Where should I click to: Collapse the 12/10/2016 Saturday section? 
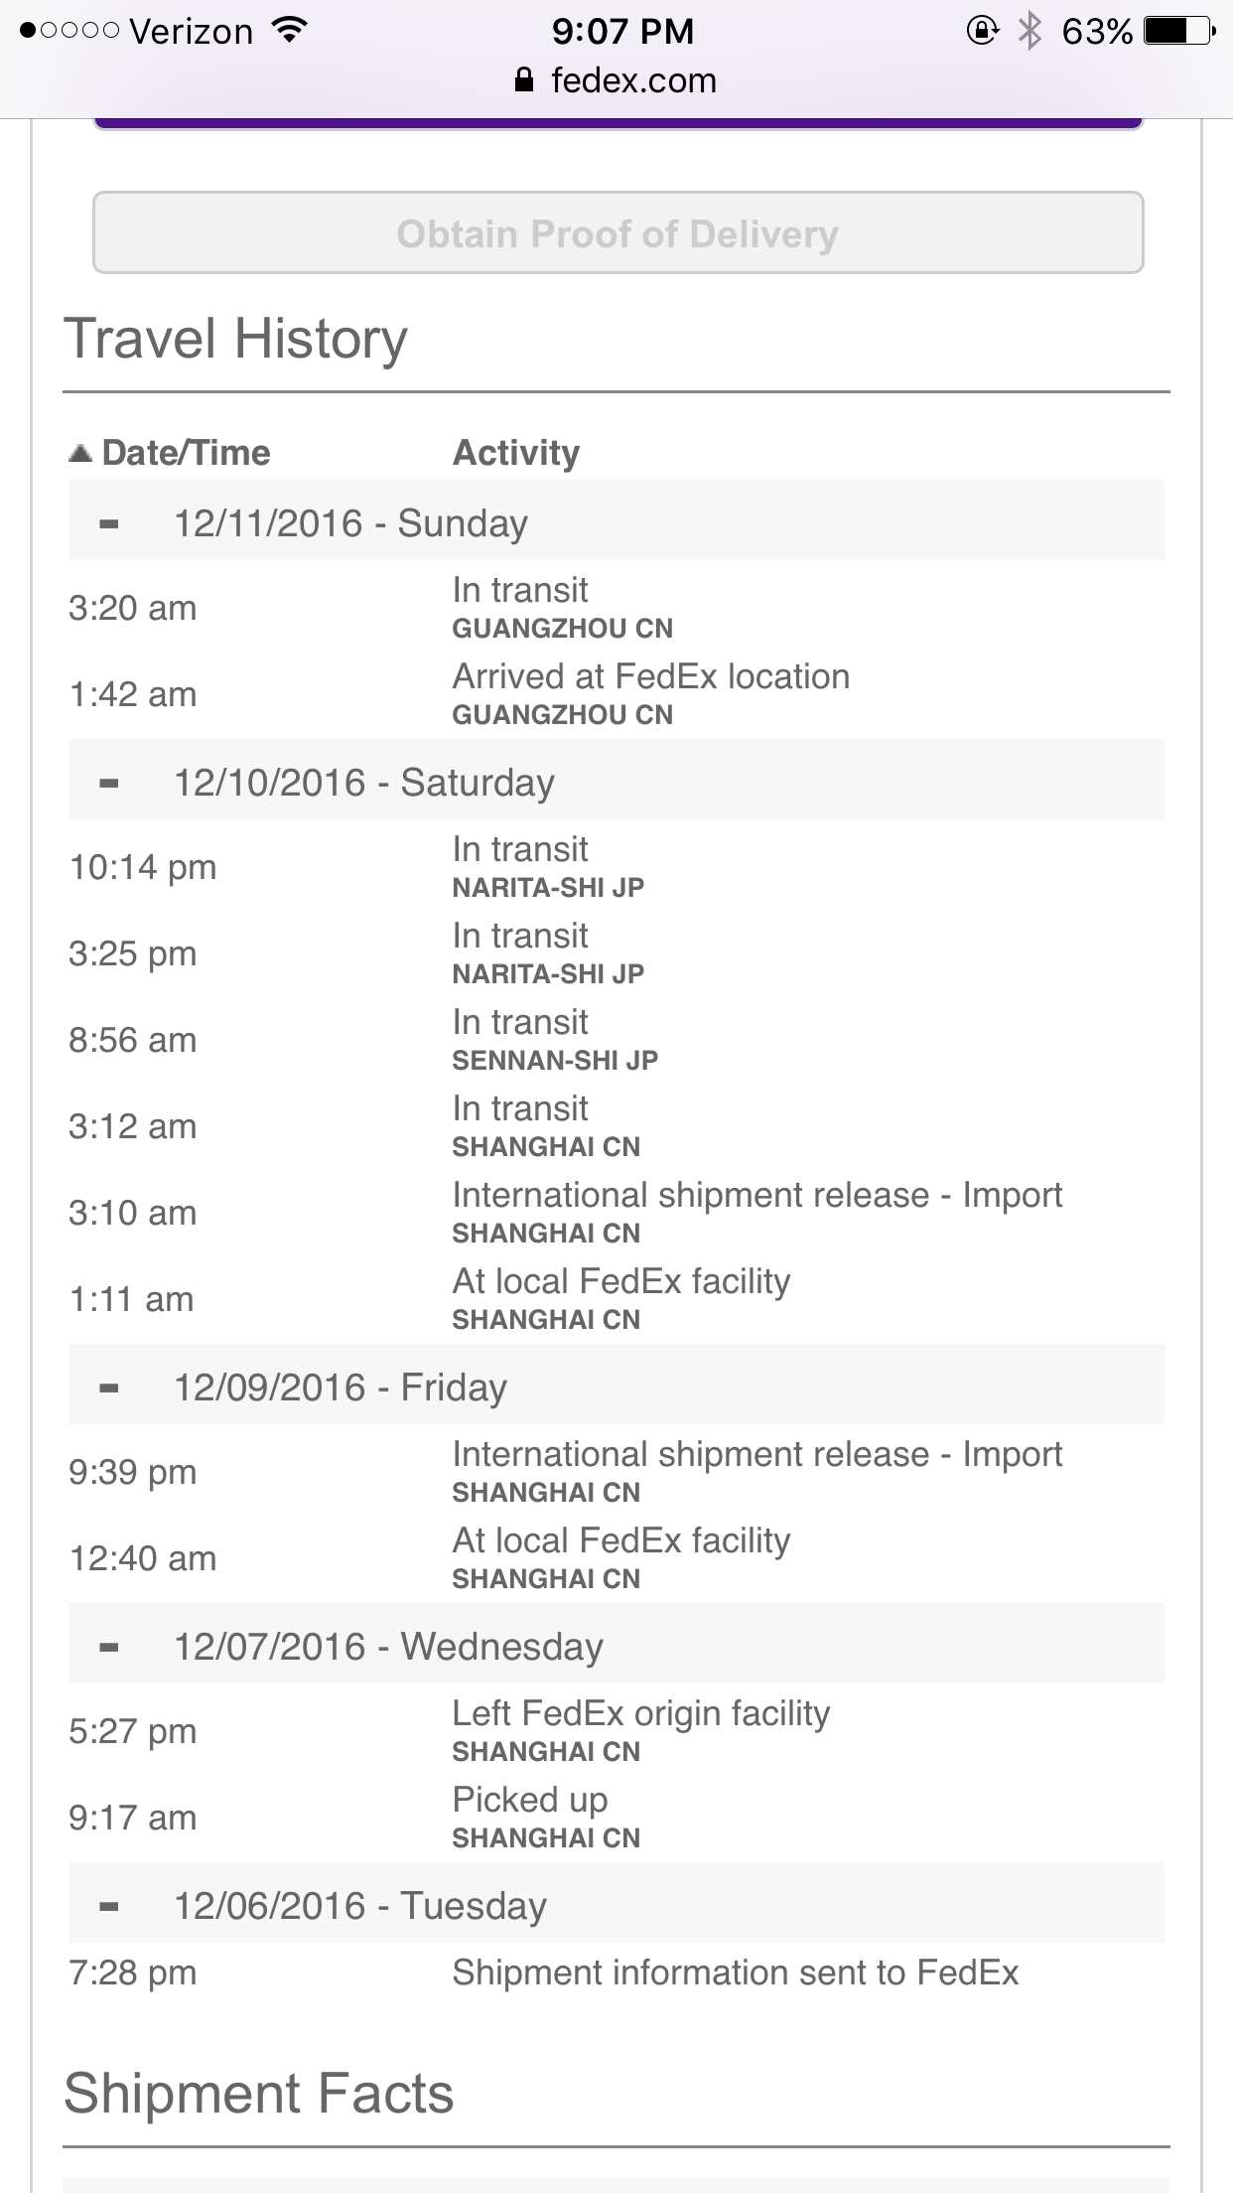(x=109, y=783)
